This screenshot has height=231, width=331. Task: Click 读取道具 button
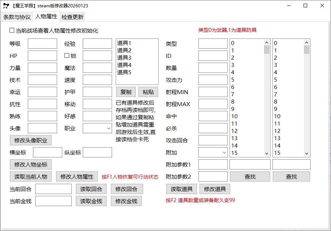click(182, 189)
